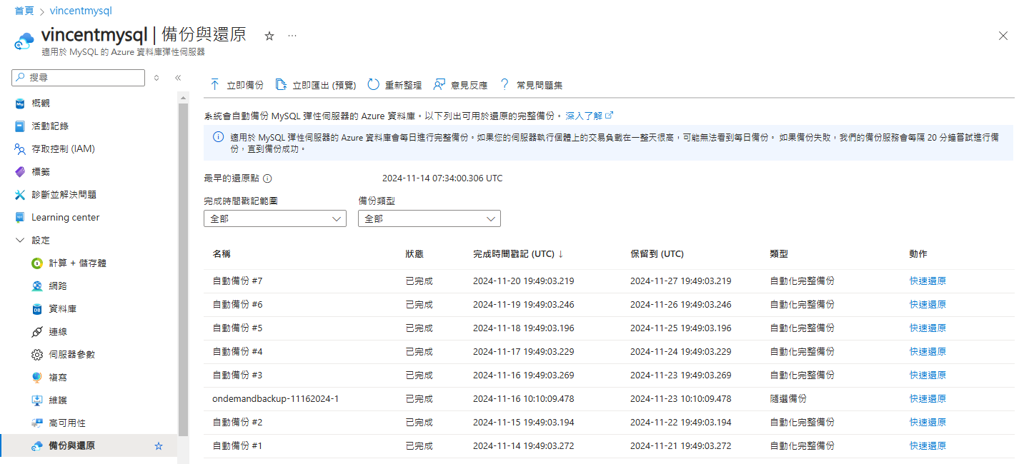The image size is (1029, 464).
Task: Click the MySQL server cloud icon in header
Action: point(24,41)
